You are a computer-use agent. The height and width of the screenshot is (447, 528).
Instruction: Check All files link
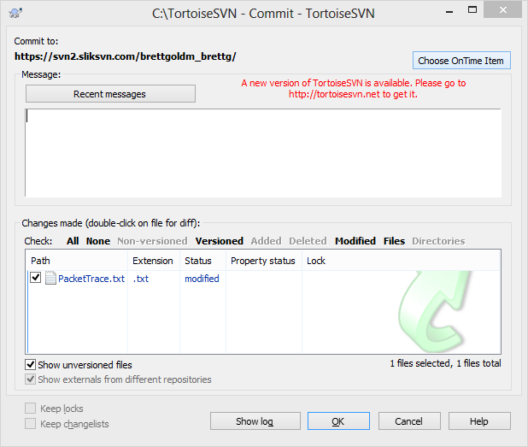pos(73,241)
